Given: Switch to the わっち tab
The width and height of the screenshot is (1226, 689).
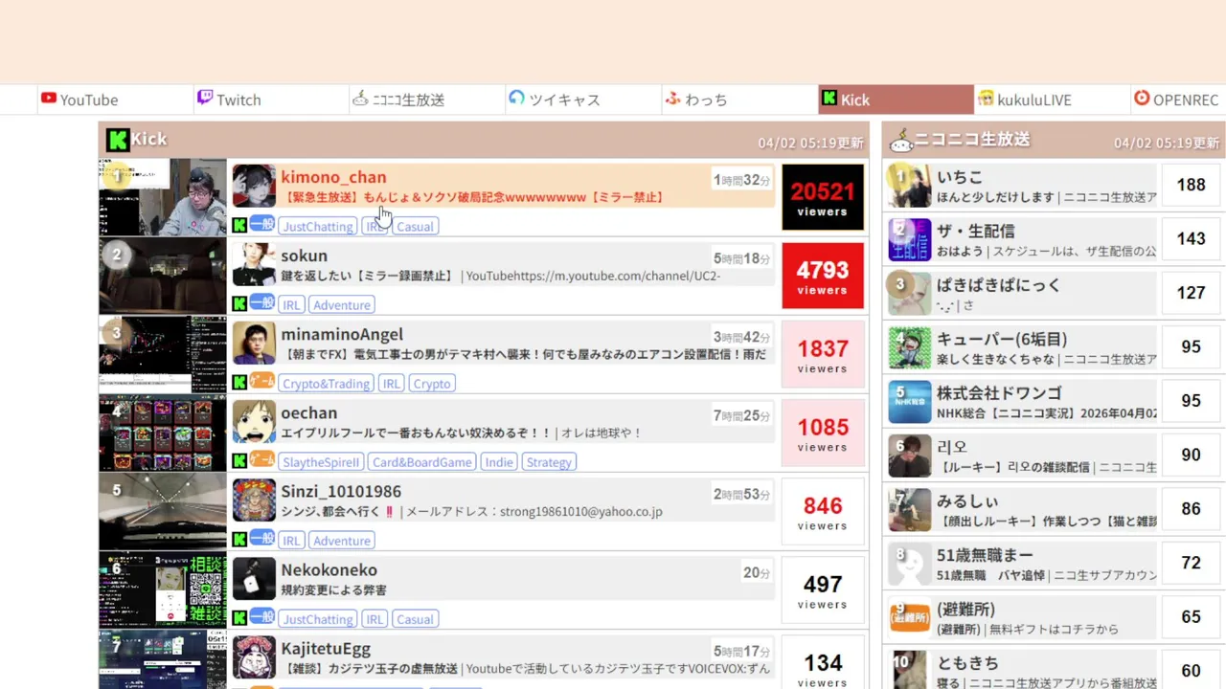Looking at the screenshot, I should point(739,100).
